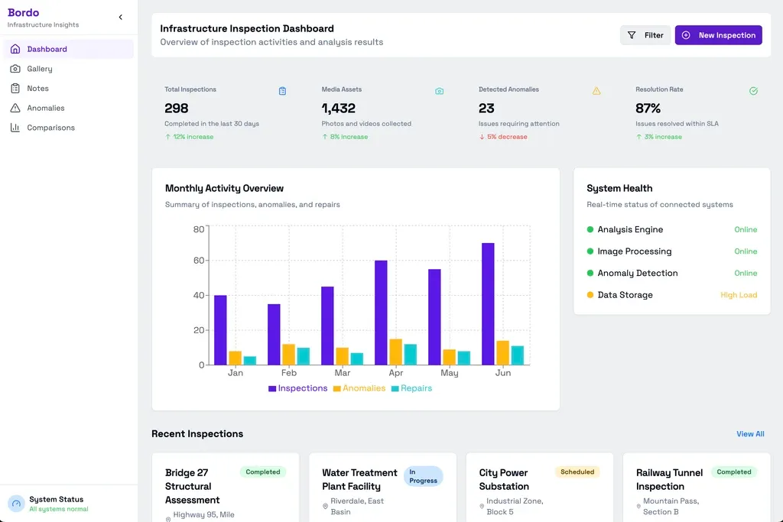Collapse the sidebar using the chevron arrow
The width and height of the screenshot is (783, 522).
(x=120, y=18)
